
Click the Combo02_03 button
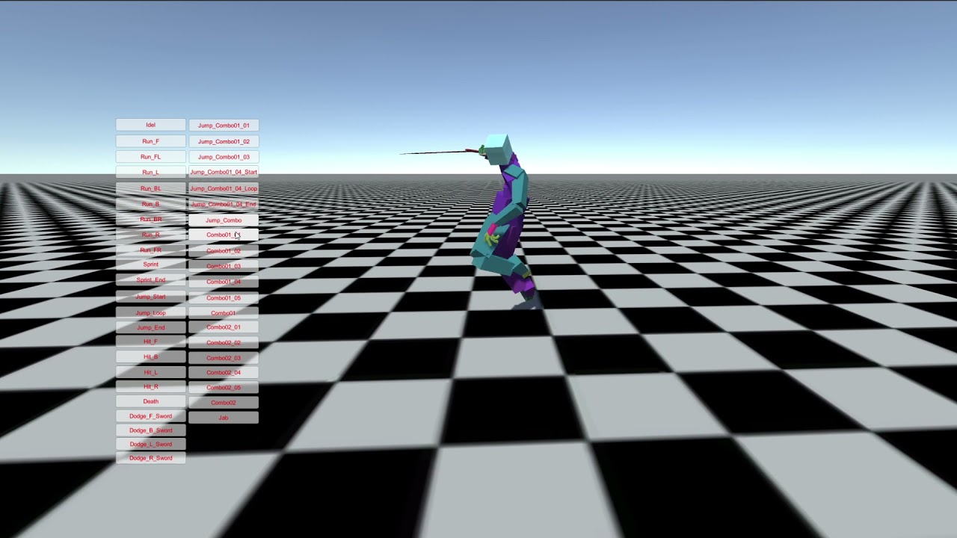coord(224,358)
